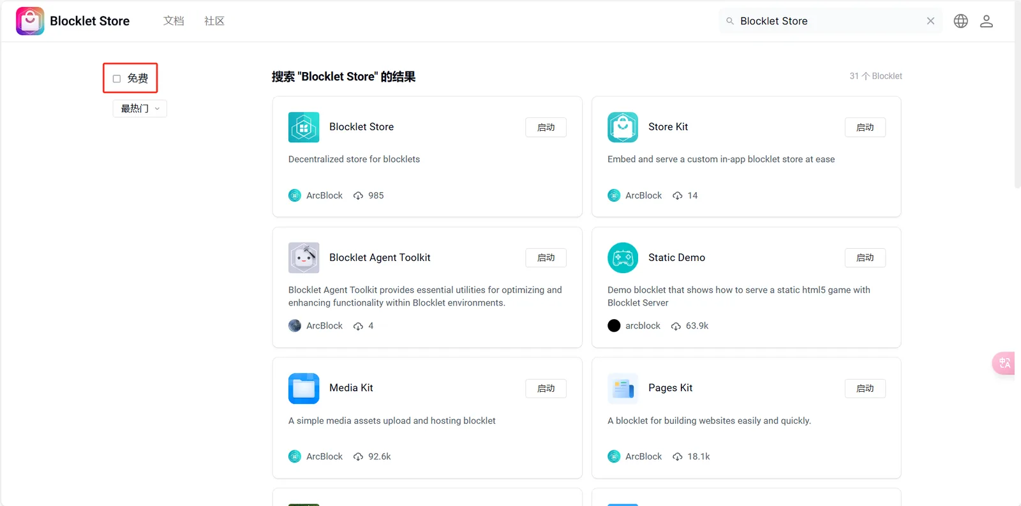This screenshot has width=1021, height=506.
Task: Open the Media Kit folder icon
Action: (x=304, y=389)
